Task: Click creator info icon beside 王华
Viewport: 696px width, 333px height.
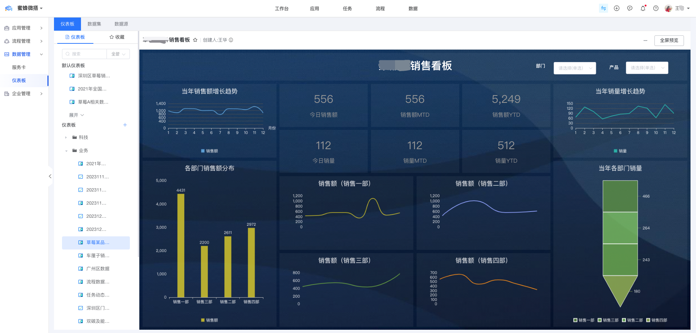Action: click(231, 40)
